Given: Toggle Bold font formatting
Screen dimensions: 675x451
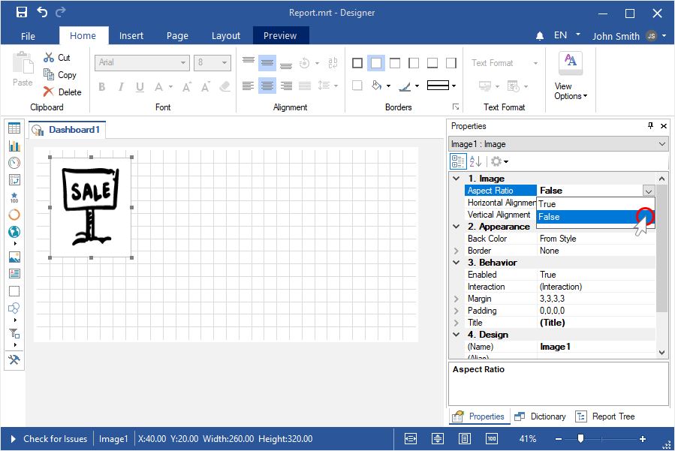Looking at the screenshot, I should (x=102, y=86).
